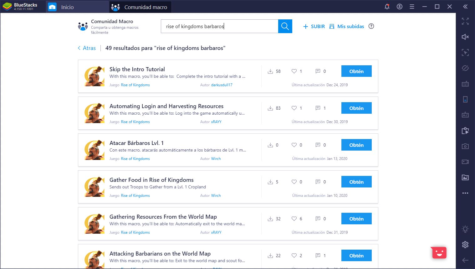The image size is (475, 269).
Task: Open Rise of Kingdoms game link under Skip the Intro
Action: click(x=135, y=85)
